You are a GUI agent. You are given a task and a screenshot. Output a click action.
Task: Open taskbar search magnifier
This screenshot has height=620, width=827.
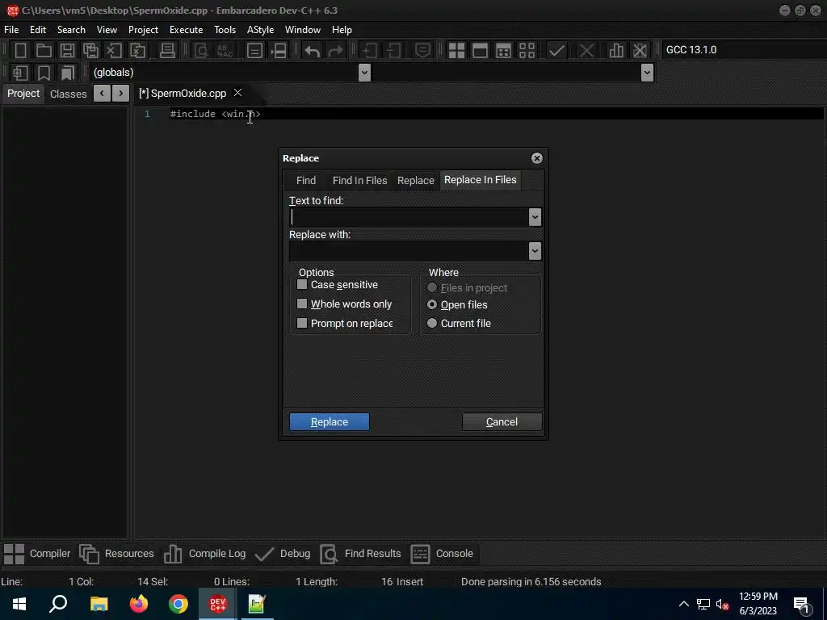pos(58,604)
